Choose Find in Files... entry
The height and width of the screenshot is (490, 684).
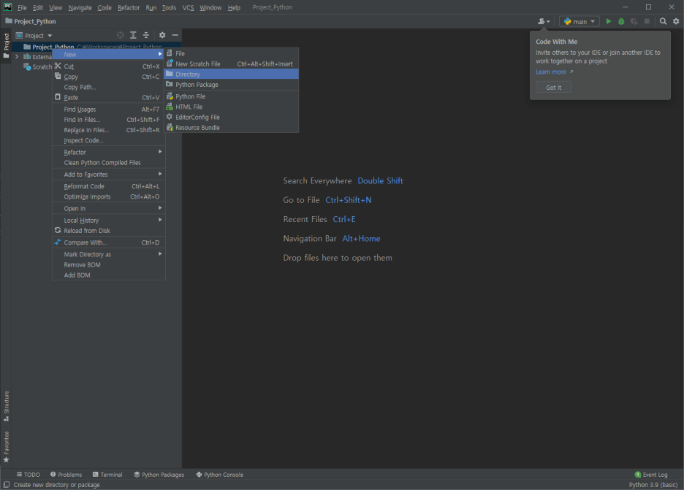[x=109, y=120]
